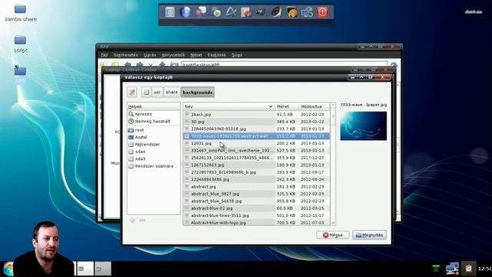
Task: Click the file list scrollbar up arrow
Action: (x=333, y=105)
